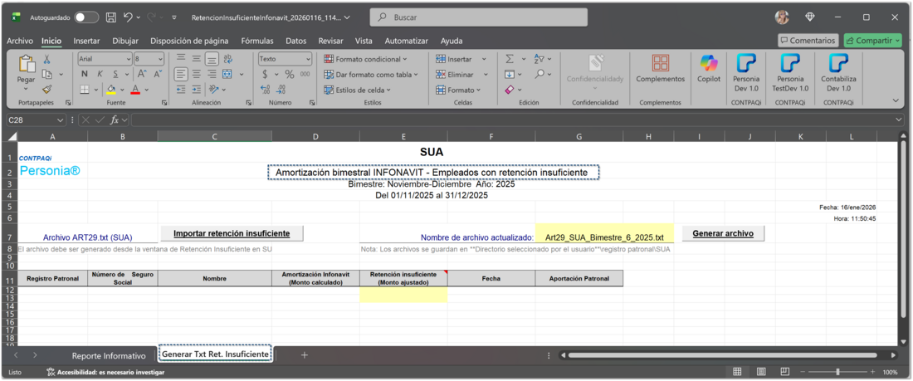
Task: Click the Buscar search box
Action: 478,17
